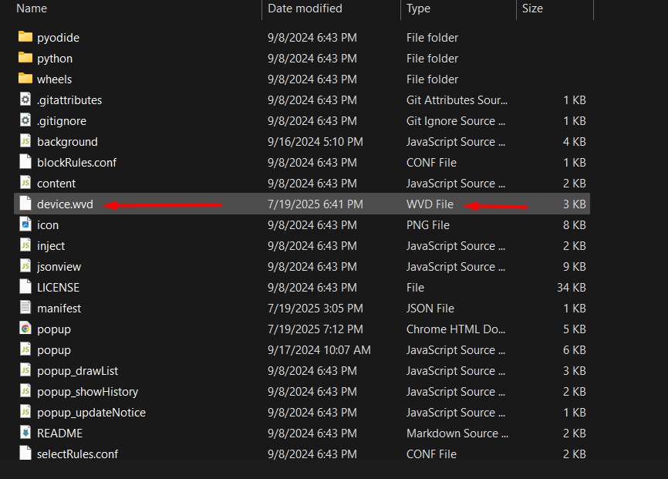Select the selectRules.conf file name
The height and width of the screenshot is (479, 668).
[77, 454]
